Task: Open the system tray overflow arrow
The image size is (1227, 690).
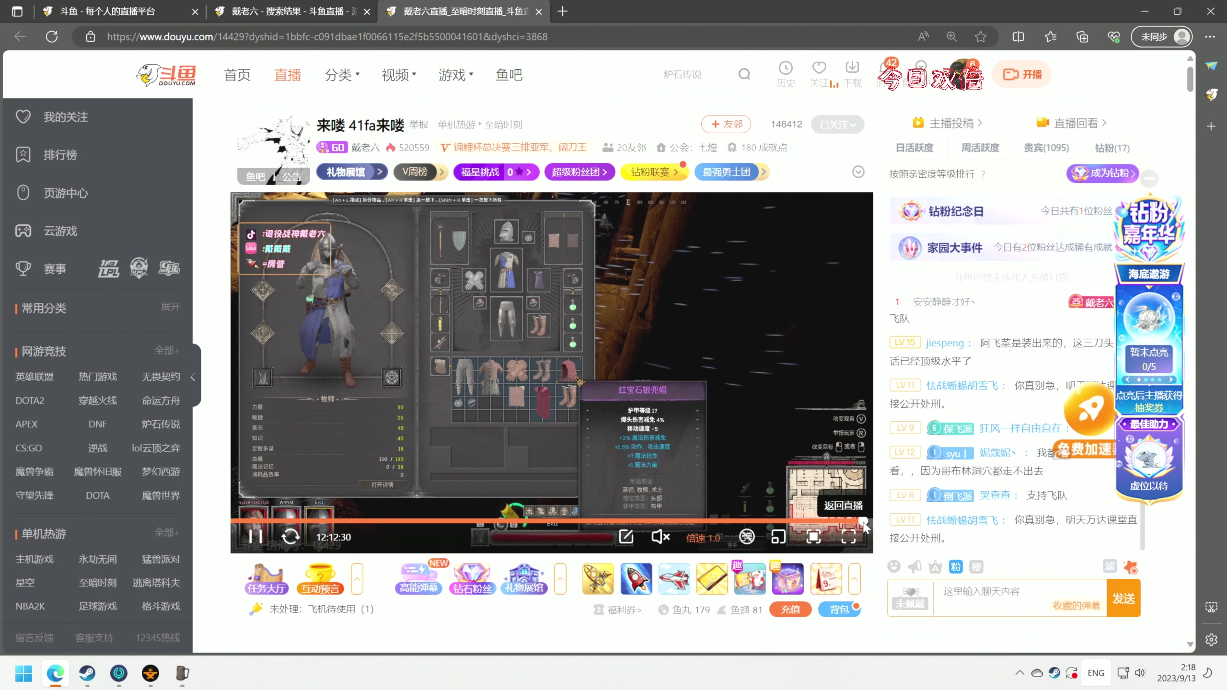Action: [1019, 673]
